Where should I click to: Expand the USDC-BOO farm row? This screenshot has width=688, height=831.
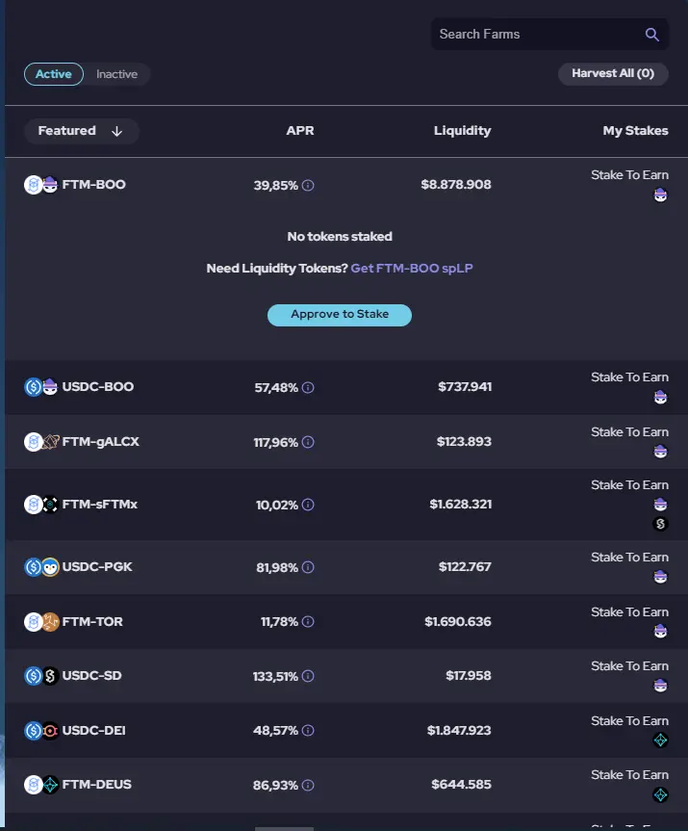(x=346, y=387)
